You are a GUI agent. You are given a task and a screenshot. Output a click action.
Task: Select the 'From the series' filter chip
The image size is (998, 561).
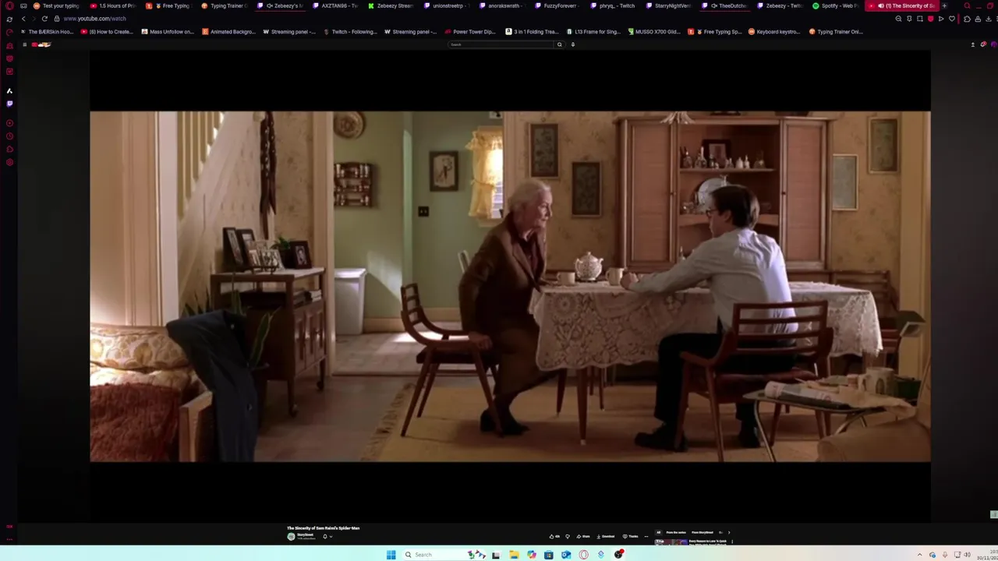point(676,532)
